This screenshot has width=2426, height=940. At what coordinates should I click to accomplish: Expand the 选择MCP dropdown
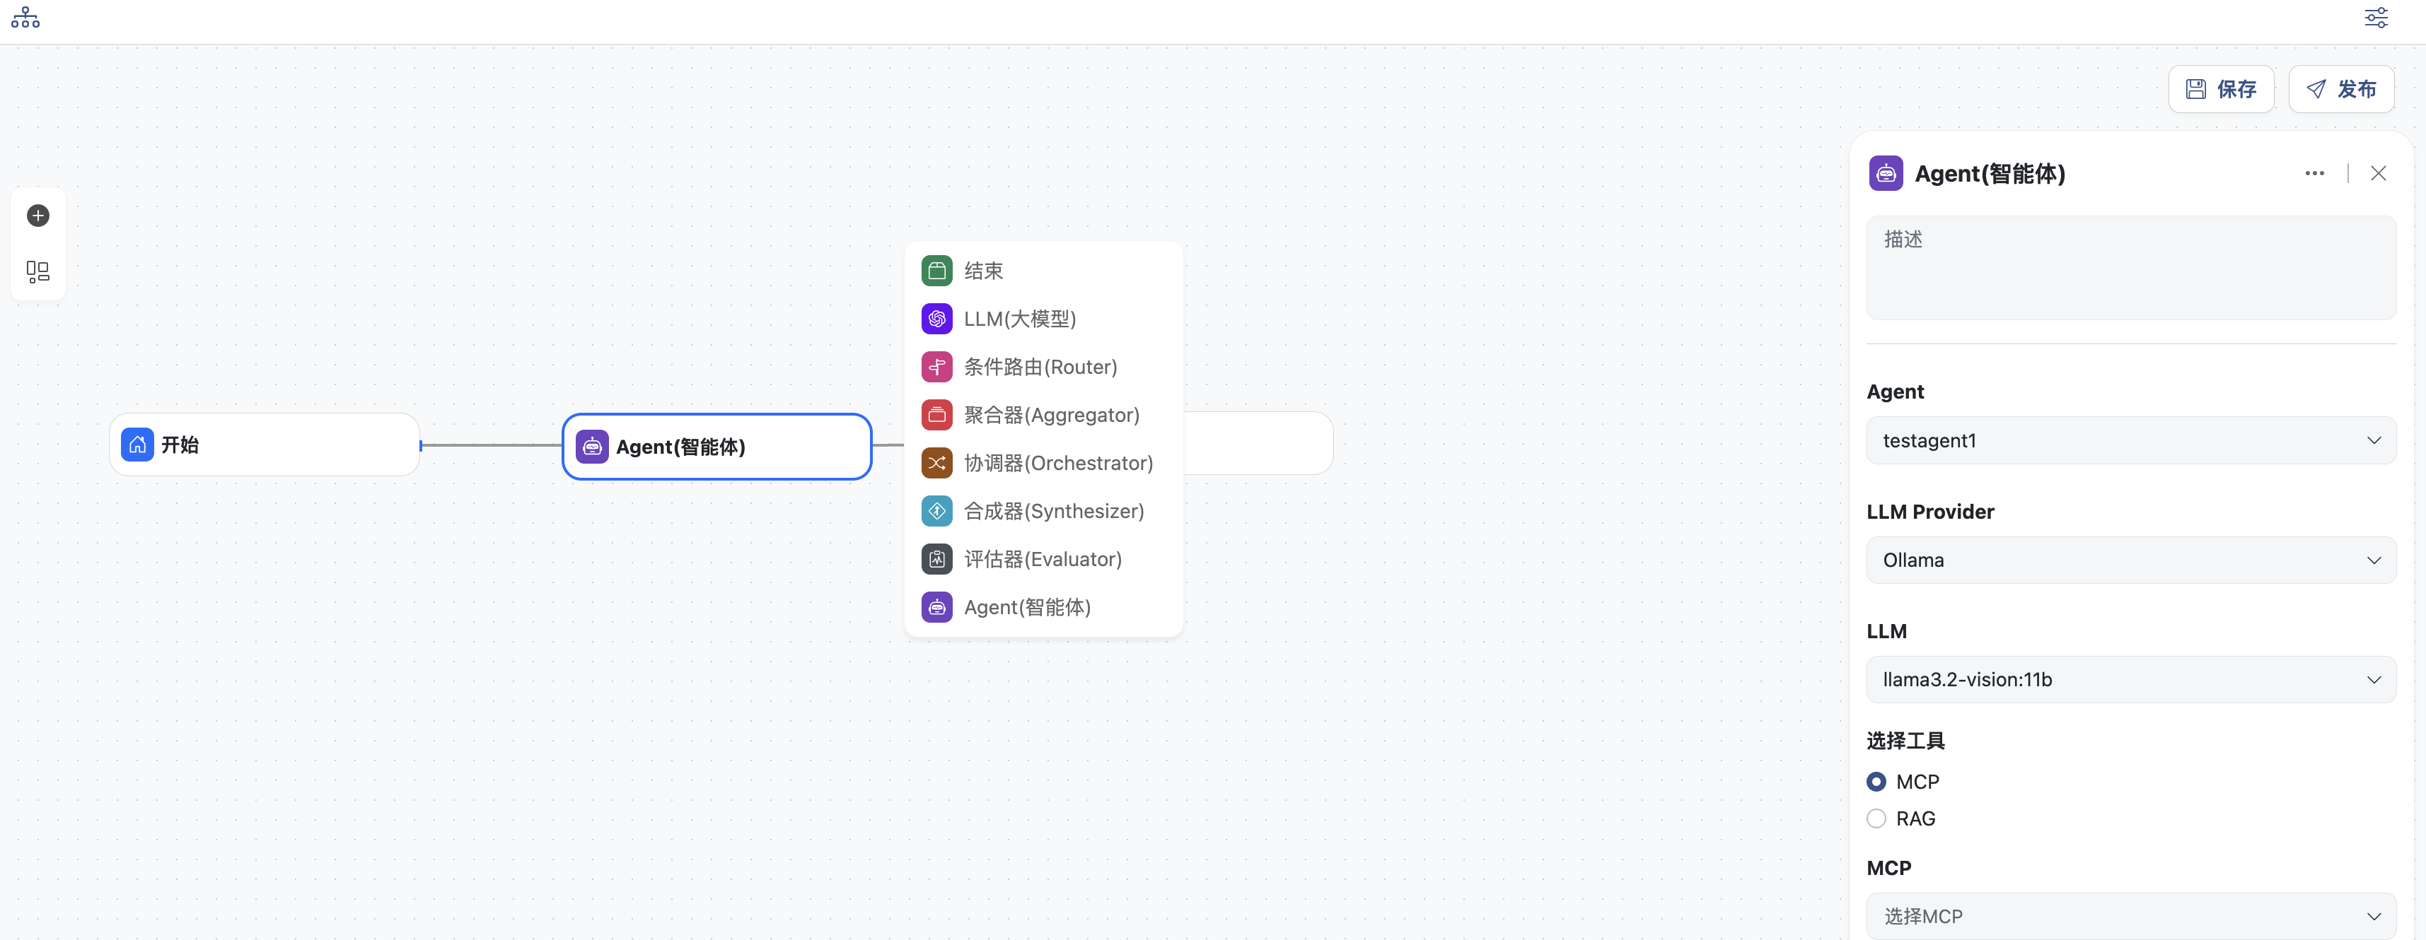click(x=2130, y=915)
